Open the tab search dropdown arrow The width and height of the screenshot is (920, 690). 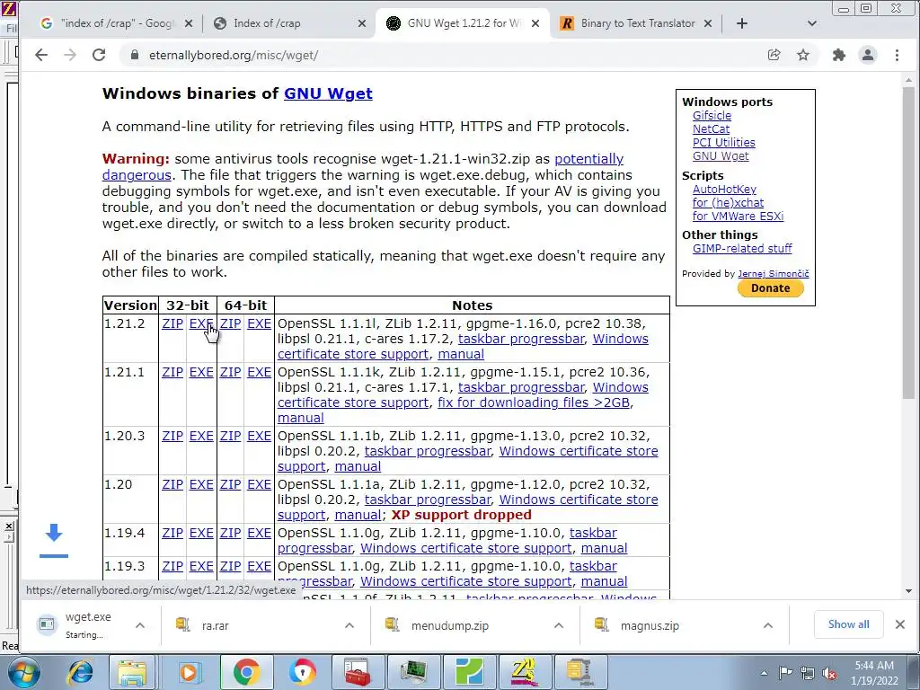(x=812, y=23)
